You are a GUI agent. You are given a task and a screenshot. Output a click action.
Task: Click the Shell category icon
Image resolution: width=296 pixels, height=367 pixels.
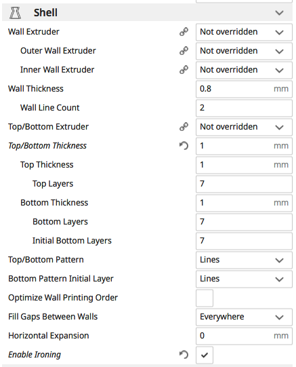coord(15,13)
